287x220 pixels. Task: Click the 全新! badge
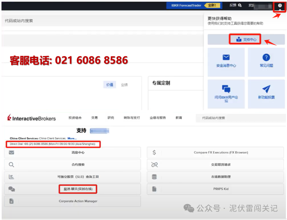point(212,5)
